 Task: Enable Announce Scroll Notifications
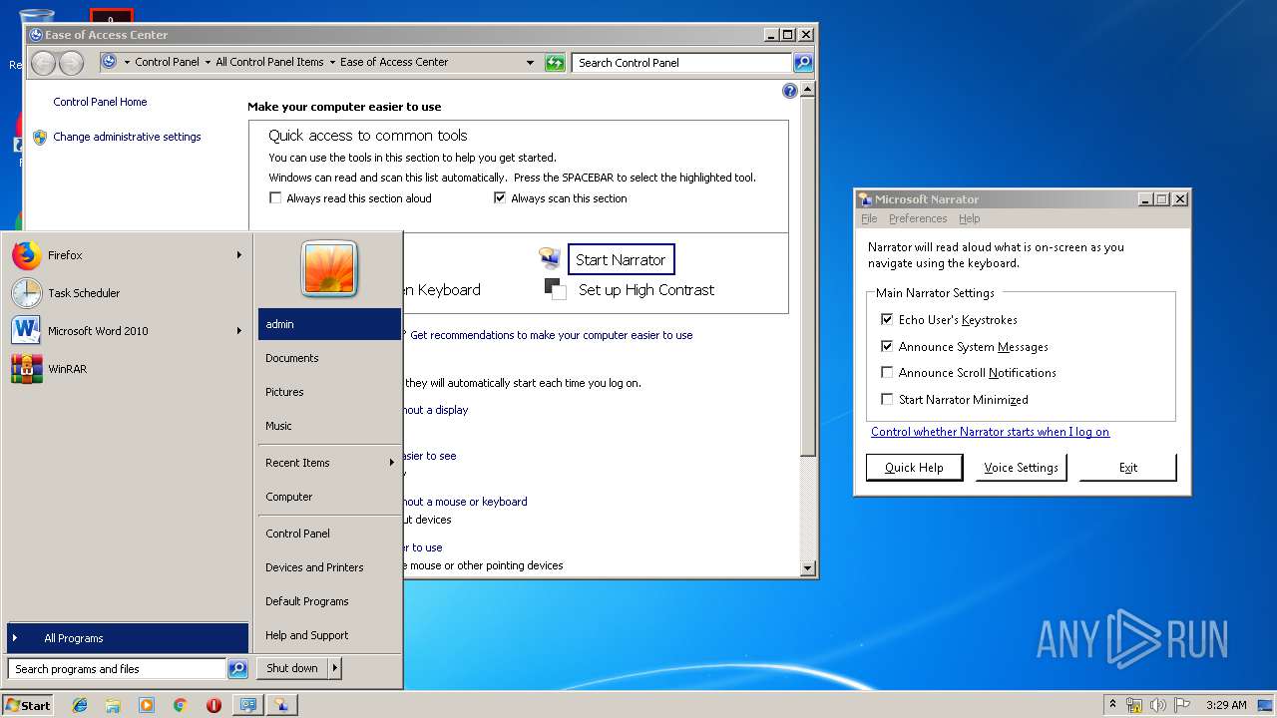pyautogui.click(x=887, y=373)
